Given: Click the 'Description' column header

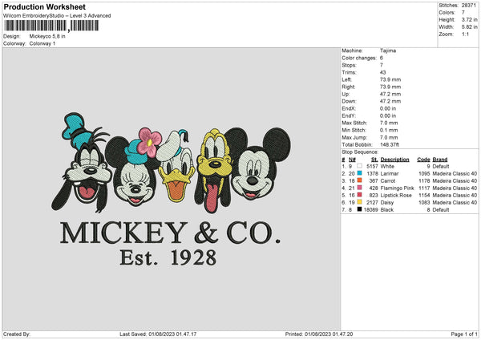Looking at the screenshot, I should 394,160.
